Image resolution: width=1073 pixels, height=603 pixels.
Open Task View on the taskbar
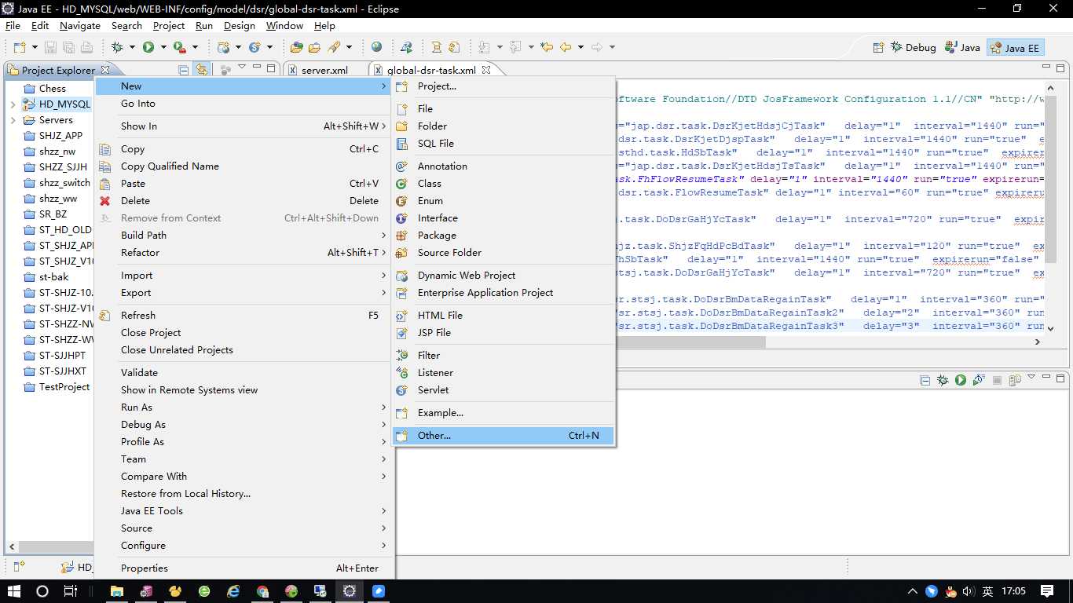[x=70, y=591]
